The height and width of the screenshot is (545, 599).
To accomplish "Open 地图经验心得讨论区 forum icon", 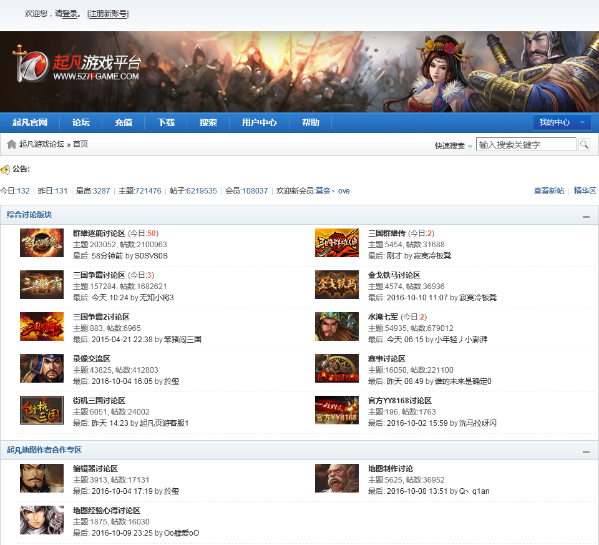I will [42, 520].
